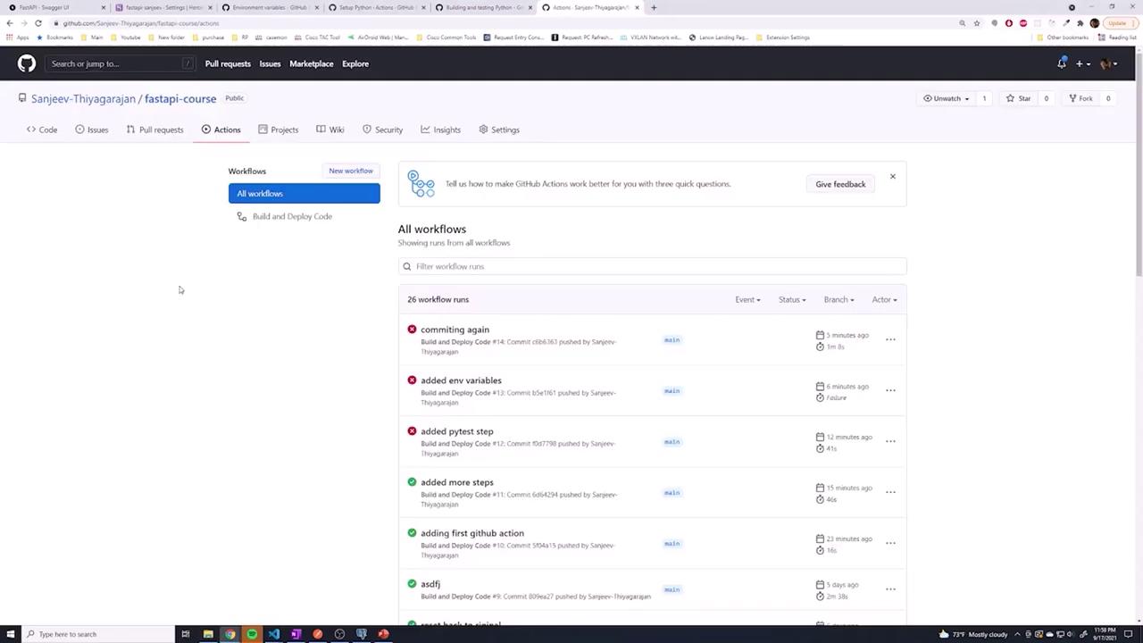
Task: Expand the Event filter dropdown
Action: coord(747,300)
